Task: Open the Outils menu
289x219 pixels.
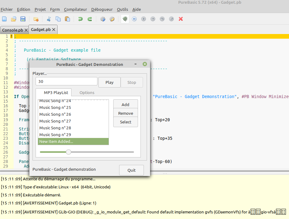Action: point(123,9)
